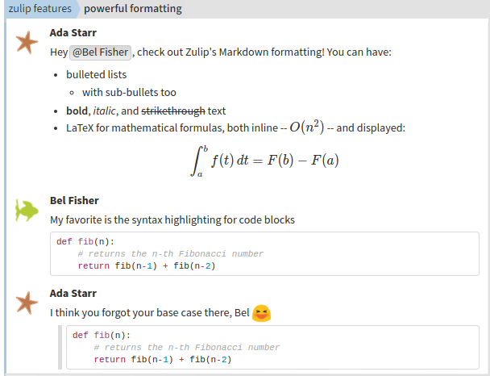This screenshot has height=376, width=490.
Task: Open the @Bel Fisher mention pill
Action: 101,52
